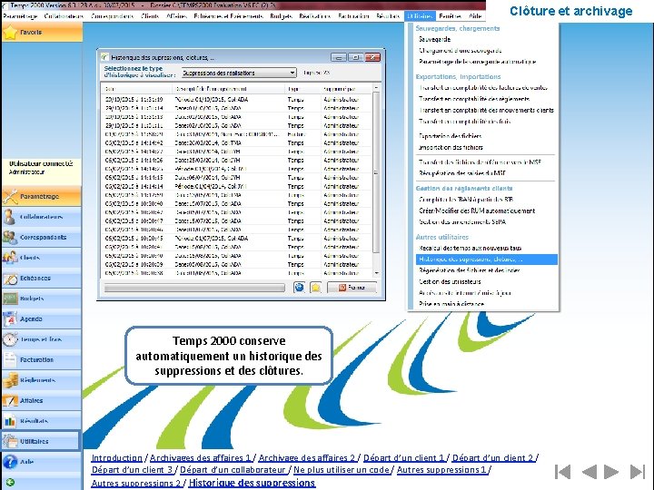
Task: Click the scroll-down arrow of the history list
Action: click(x=376, y=273)
